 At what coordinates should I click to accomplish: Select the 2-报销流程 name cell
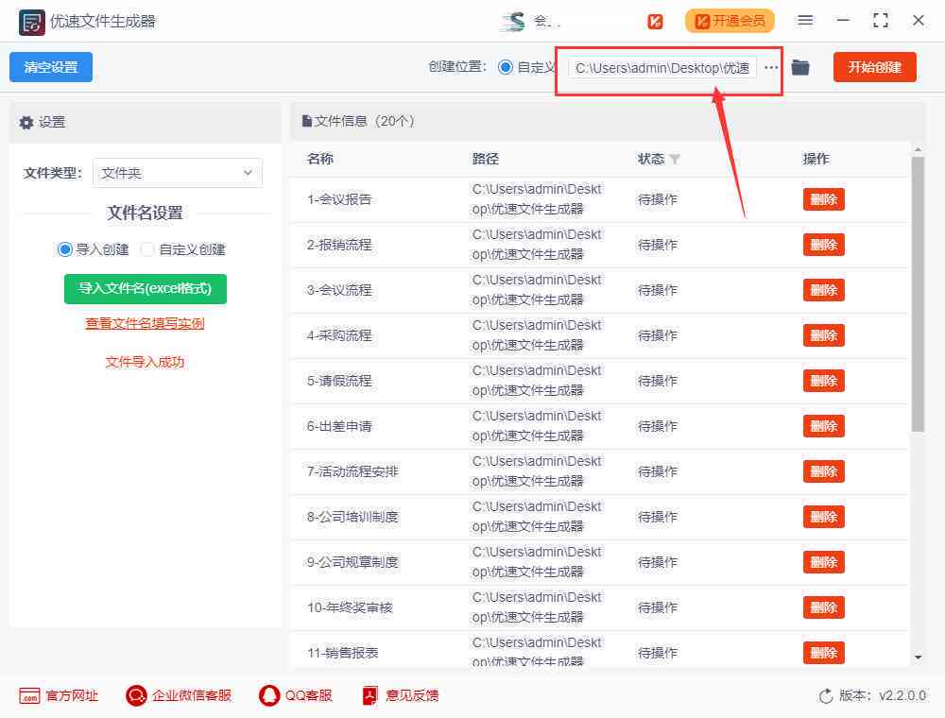[x=339, y=245]
